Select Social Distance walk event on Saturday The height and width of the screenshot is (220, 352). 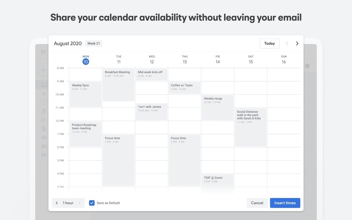pos(250,127)
